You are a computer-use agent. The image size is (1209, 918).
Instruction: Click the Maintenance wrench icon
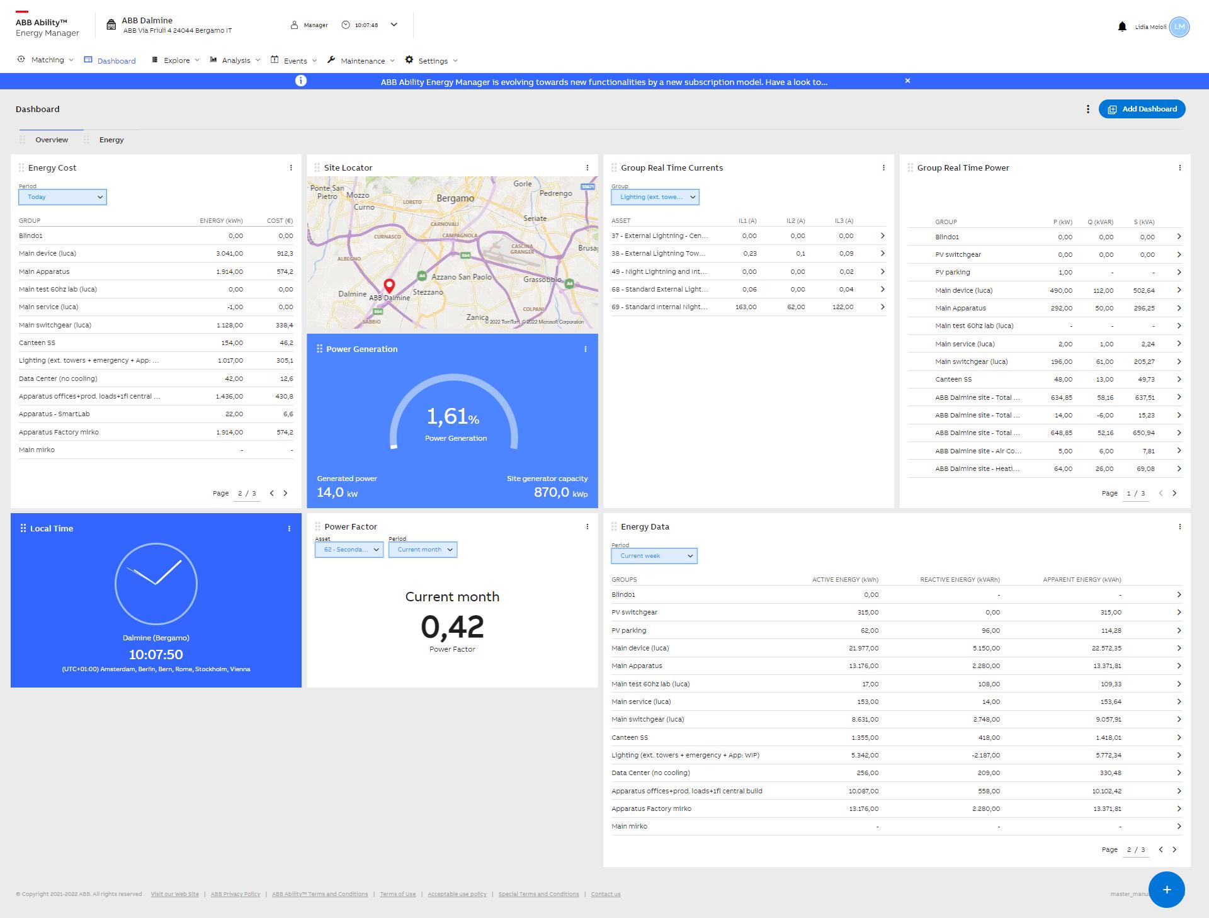click(332, 60)
